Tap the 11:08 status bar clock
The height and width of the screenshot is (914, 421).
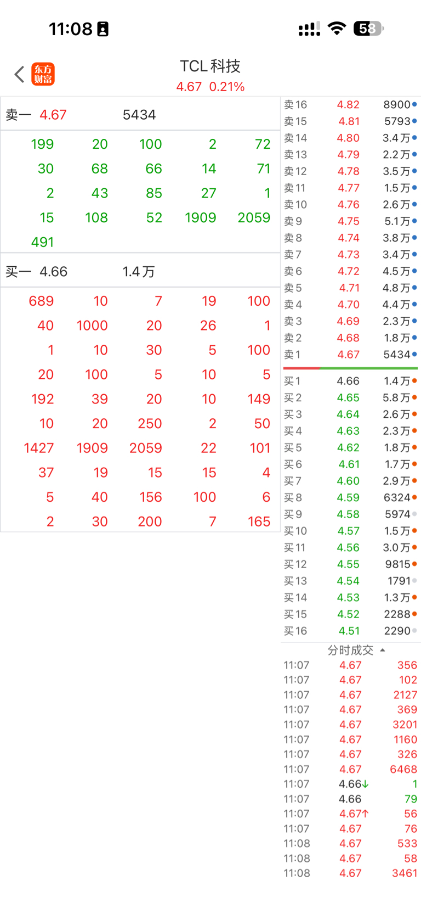[x=71, y=29]
